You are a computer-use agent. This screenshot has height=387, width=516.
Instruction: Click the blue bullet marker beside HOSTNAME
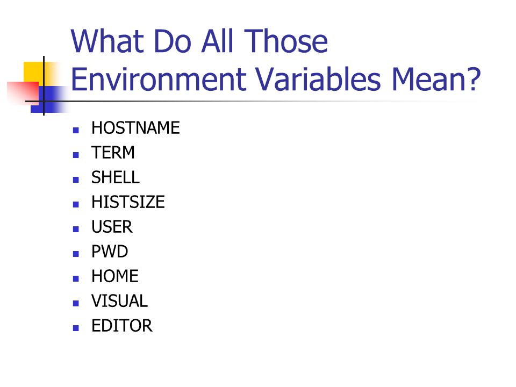click(76, 130)
